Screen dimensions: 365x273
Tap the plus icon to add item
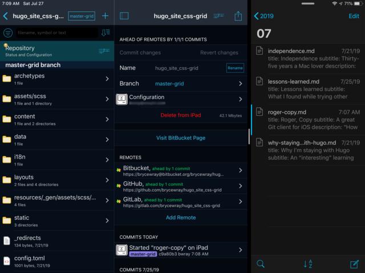click(105, 16)
